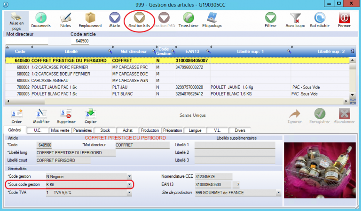Open the Etiquetage tool
Screen dimensions: 361x211
[x=212, y=18]
